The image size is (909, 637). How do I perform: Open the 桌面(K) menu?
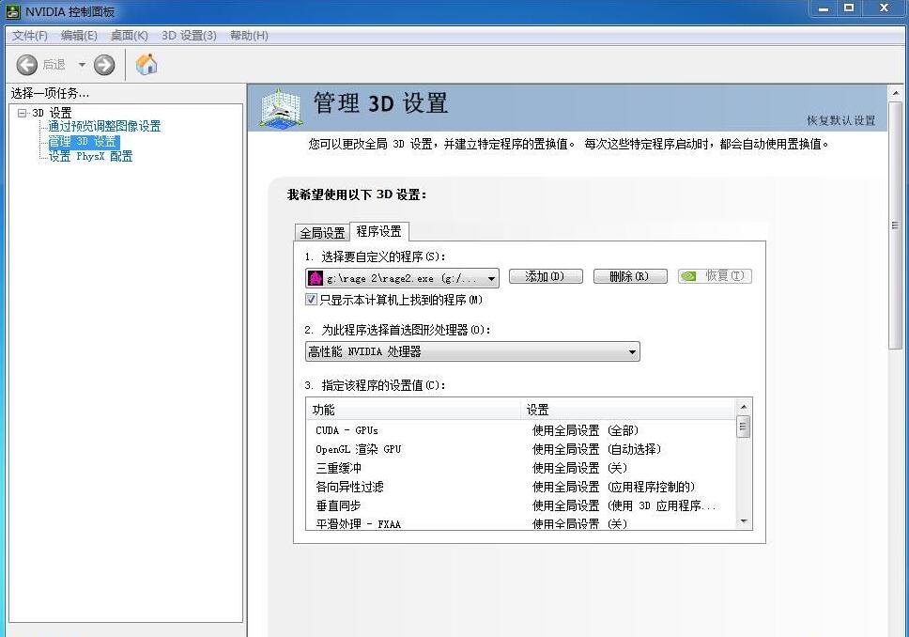point(130,36)
